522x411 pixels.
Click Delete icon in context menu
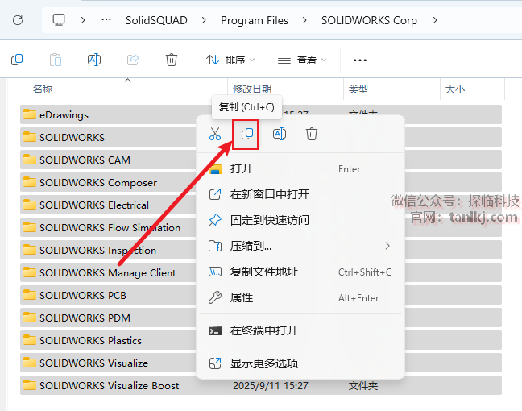click(x=312, y=134)
